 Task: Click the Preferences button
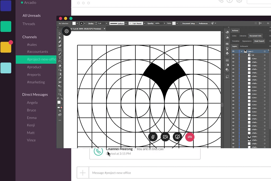203,23
